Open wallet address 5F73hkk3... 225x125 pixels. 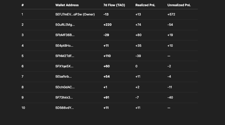point(64,98)
